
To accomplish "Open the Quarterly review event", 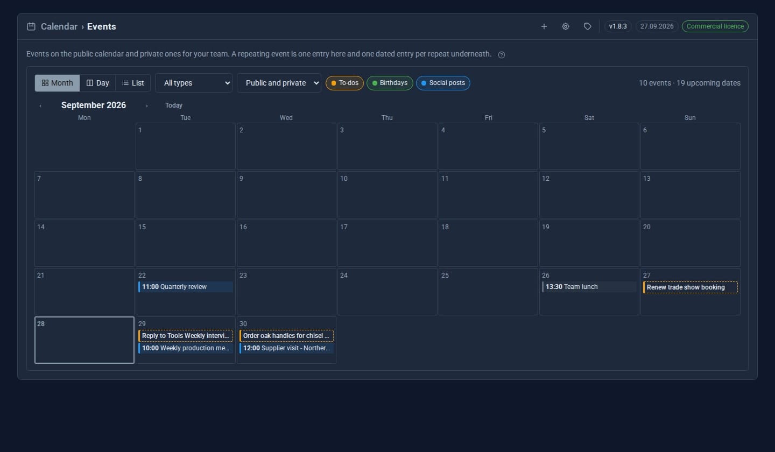I will (x=186, y=287).
